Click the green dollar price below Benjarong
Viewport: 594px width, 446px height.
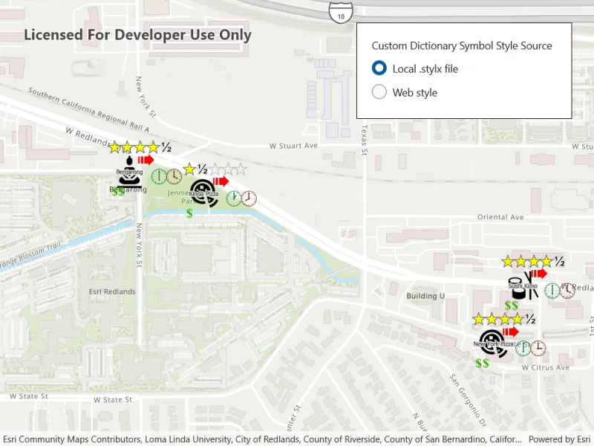(118, 192)
